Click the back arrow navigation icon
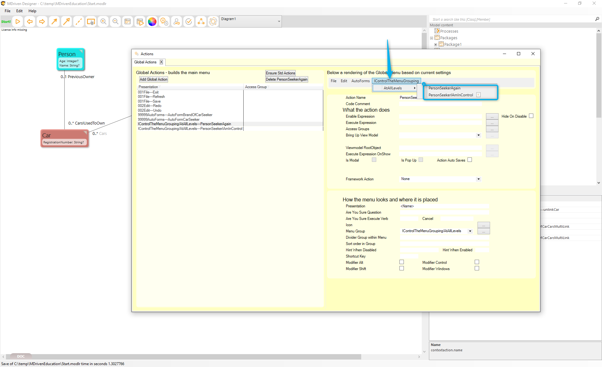This screenshot has width=602, height=367. click(30, 22)
